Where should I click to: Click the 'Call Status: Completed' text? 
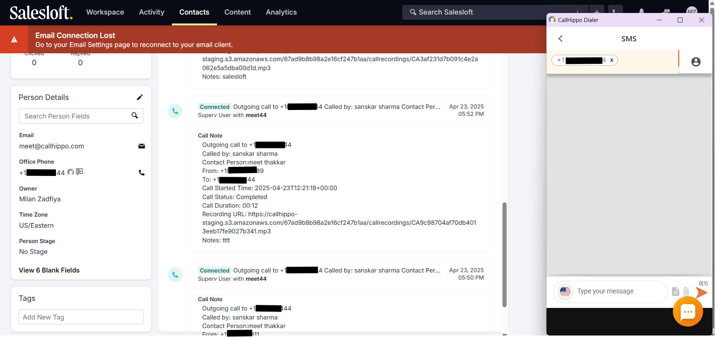point(235,197)
